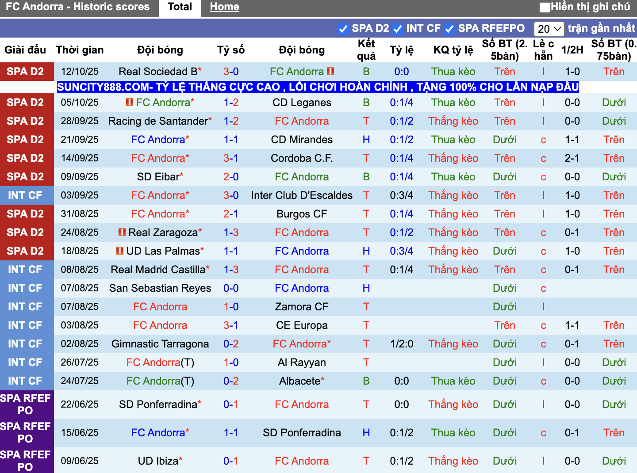Screen dimensions: 637x473
Task: Open the CE Europa team link
Action: (x=302, y=325)
